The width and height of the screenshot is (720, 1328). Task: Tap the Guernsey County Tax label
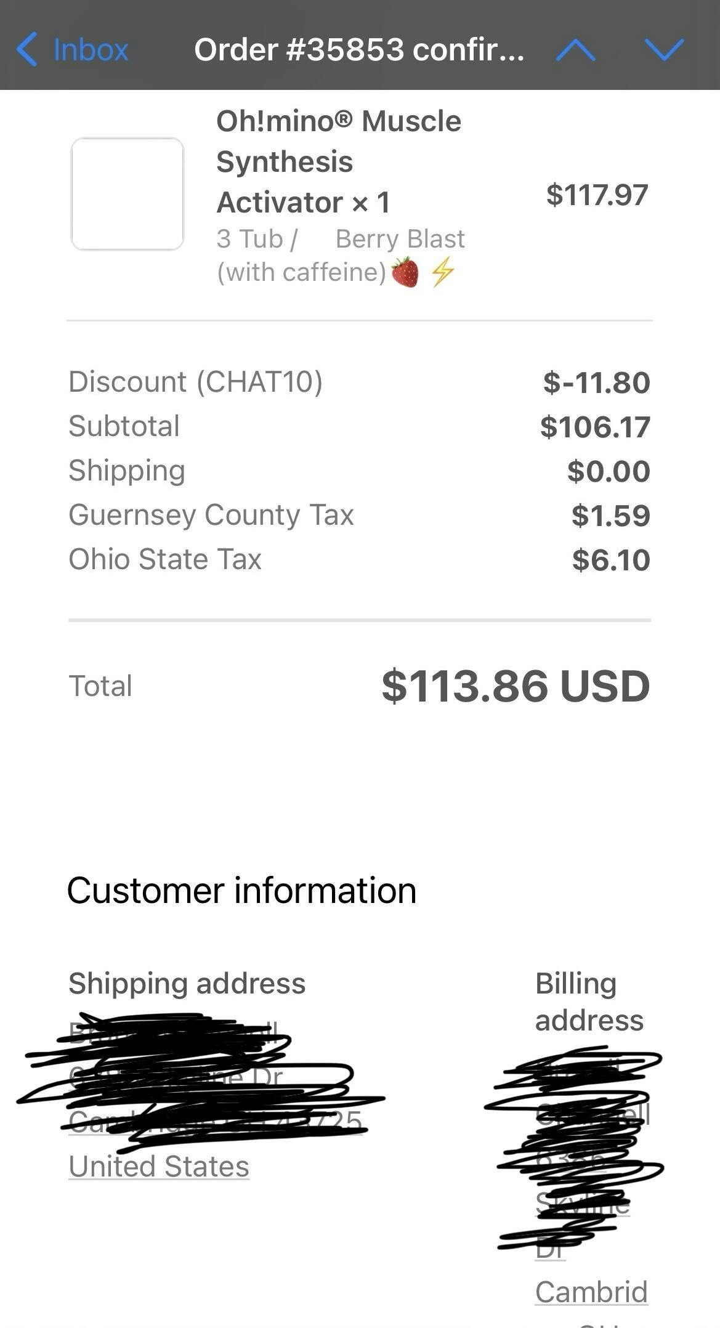(x=211, y=515)
